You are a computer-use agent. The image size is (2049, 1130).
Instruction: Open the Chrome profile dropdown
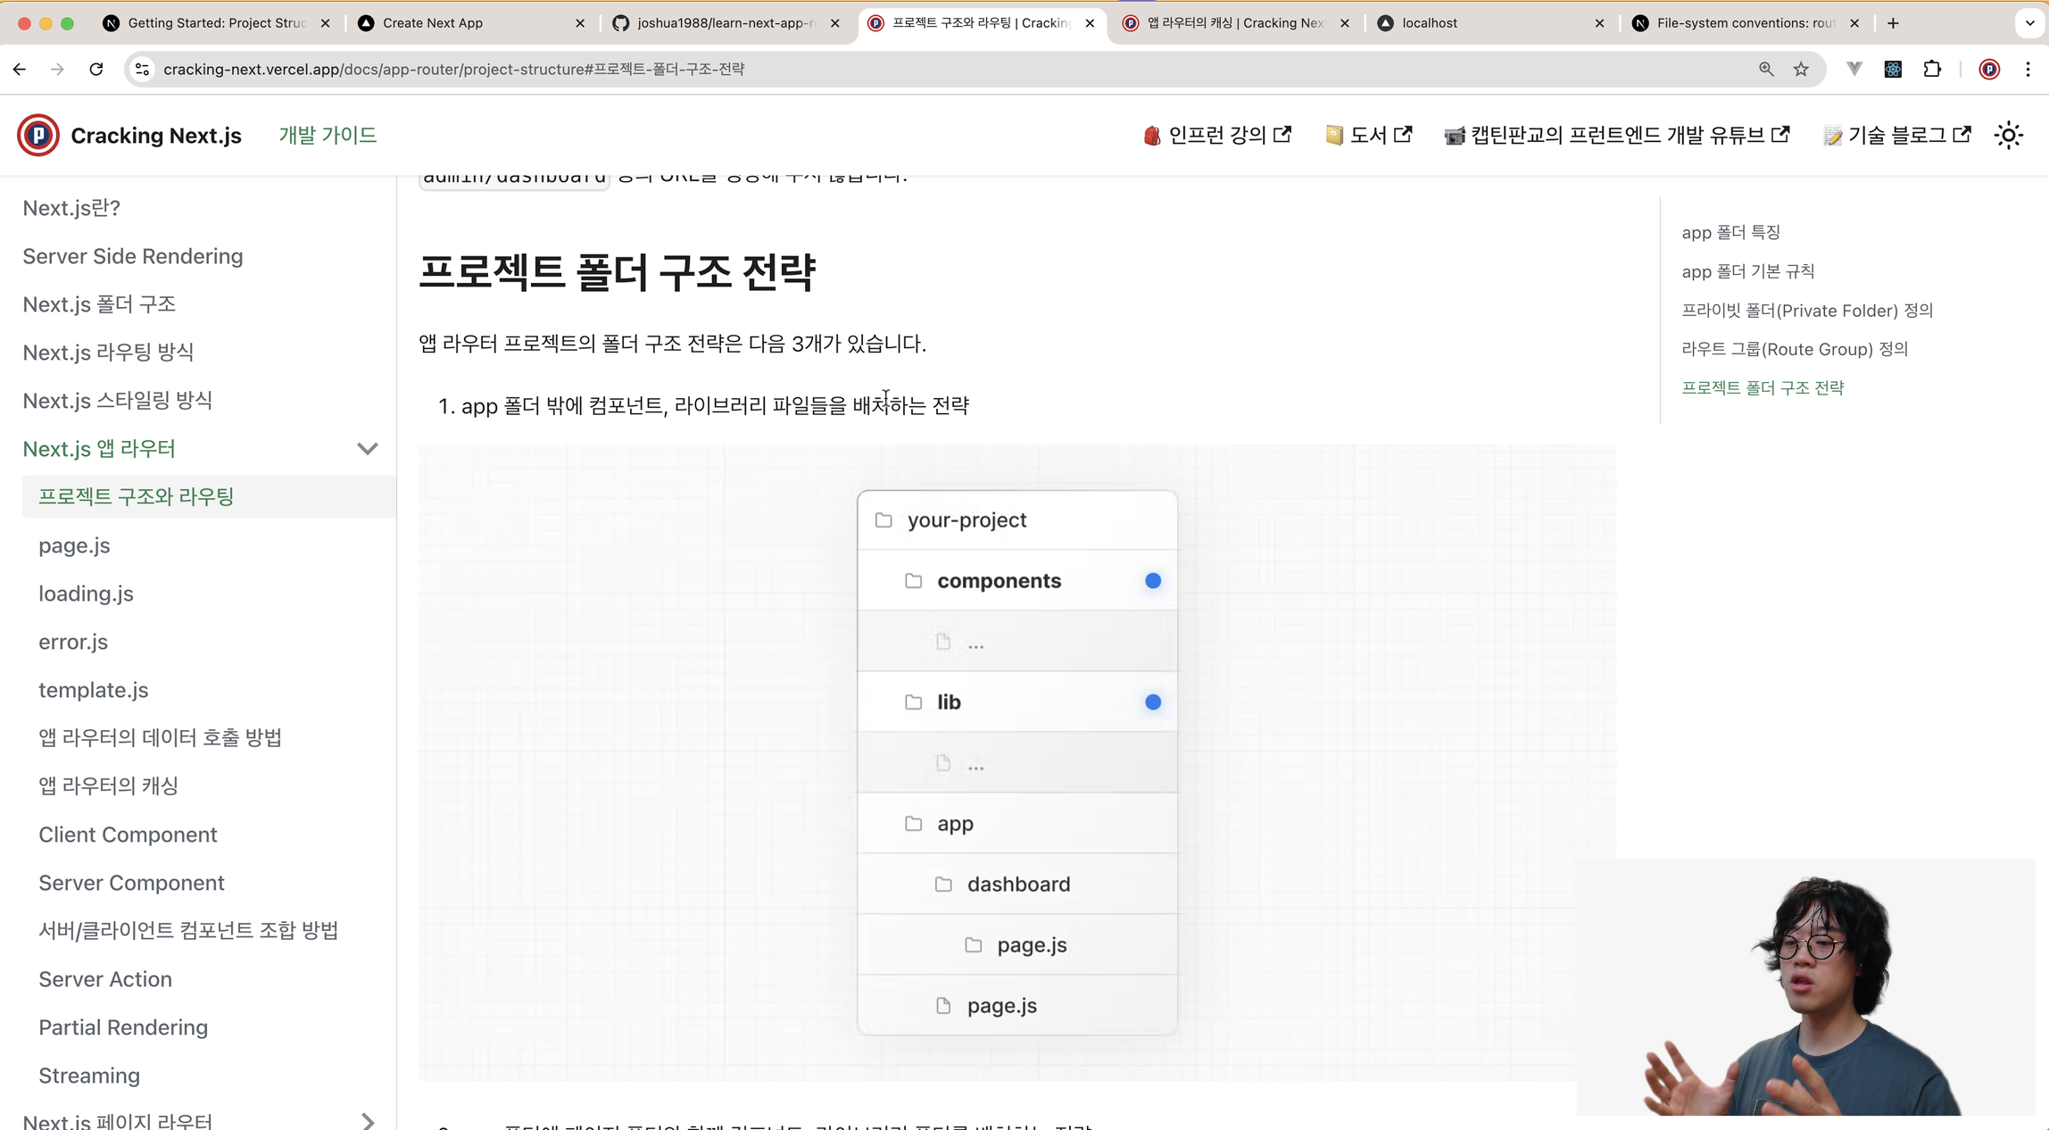pos(1988,69)
